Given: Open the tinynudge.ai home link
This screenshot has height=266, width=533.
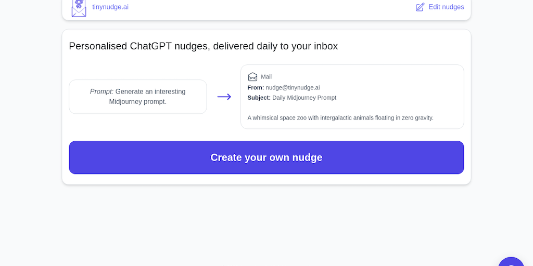Looking at the screenshot, I should (x=110, y=7).
